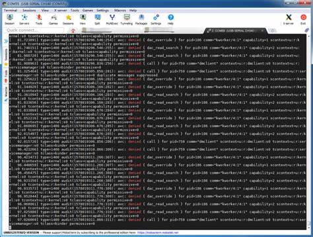
Task: Open the Macros menu
Action: (x=120, y=11)
